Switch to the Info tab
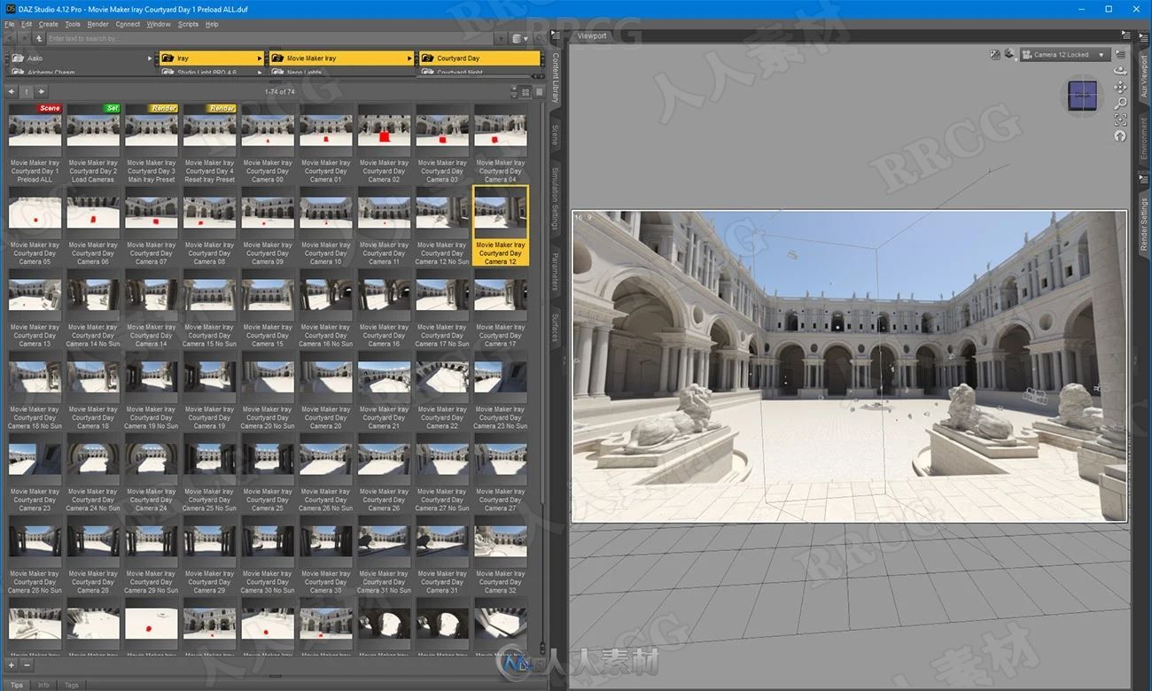1152x691 pixels. [43, 685]
